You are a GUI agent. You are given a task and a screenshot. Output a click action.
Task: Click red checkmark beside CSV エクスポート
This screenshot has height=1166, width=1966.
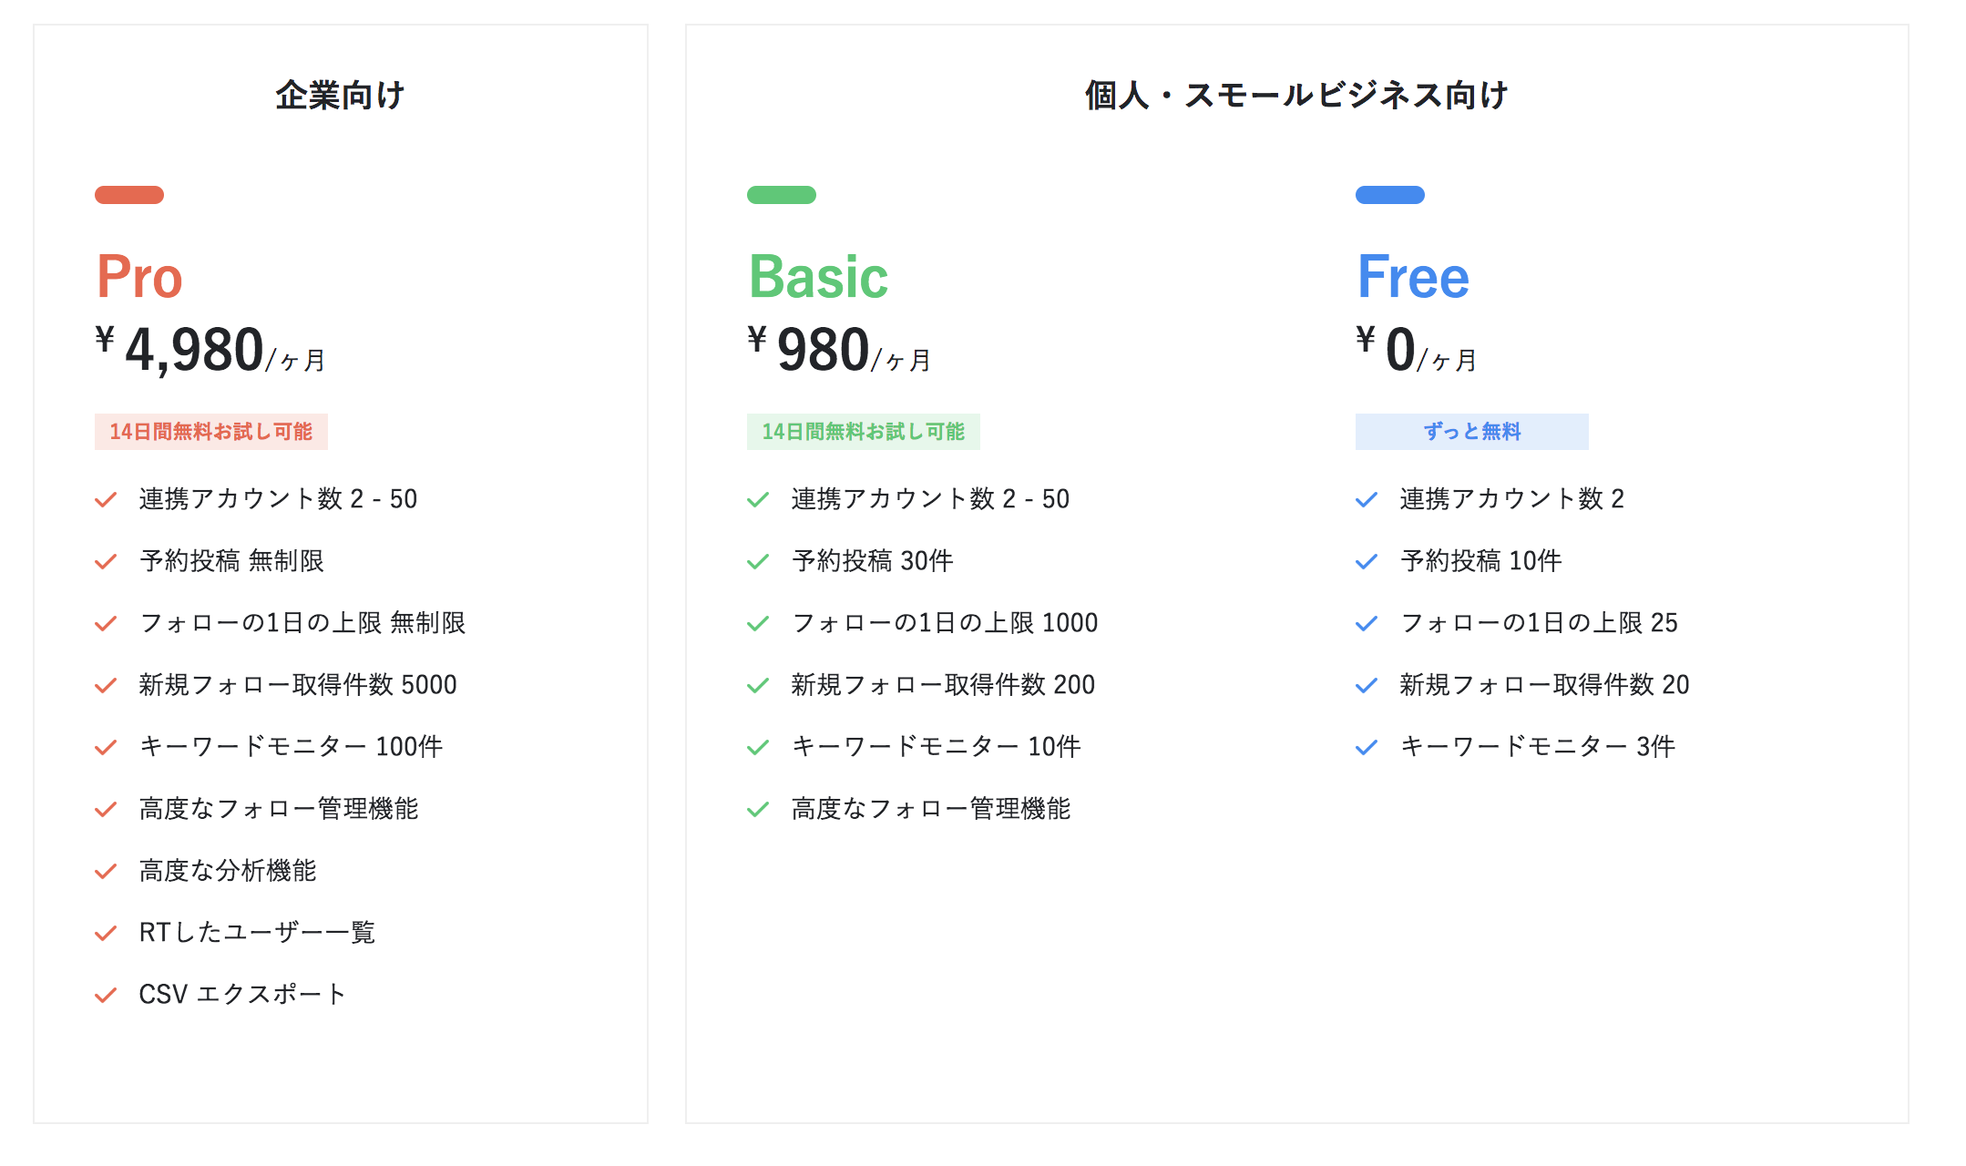pos(106,995)
